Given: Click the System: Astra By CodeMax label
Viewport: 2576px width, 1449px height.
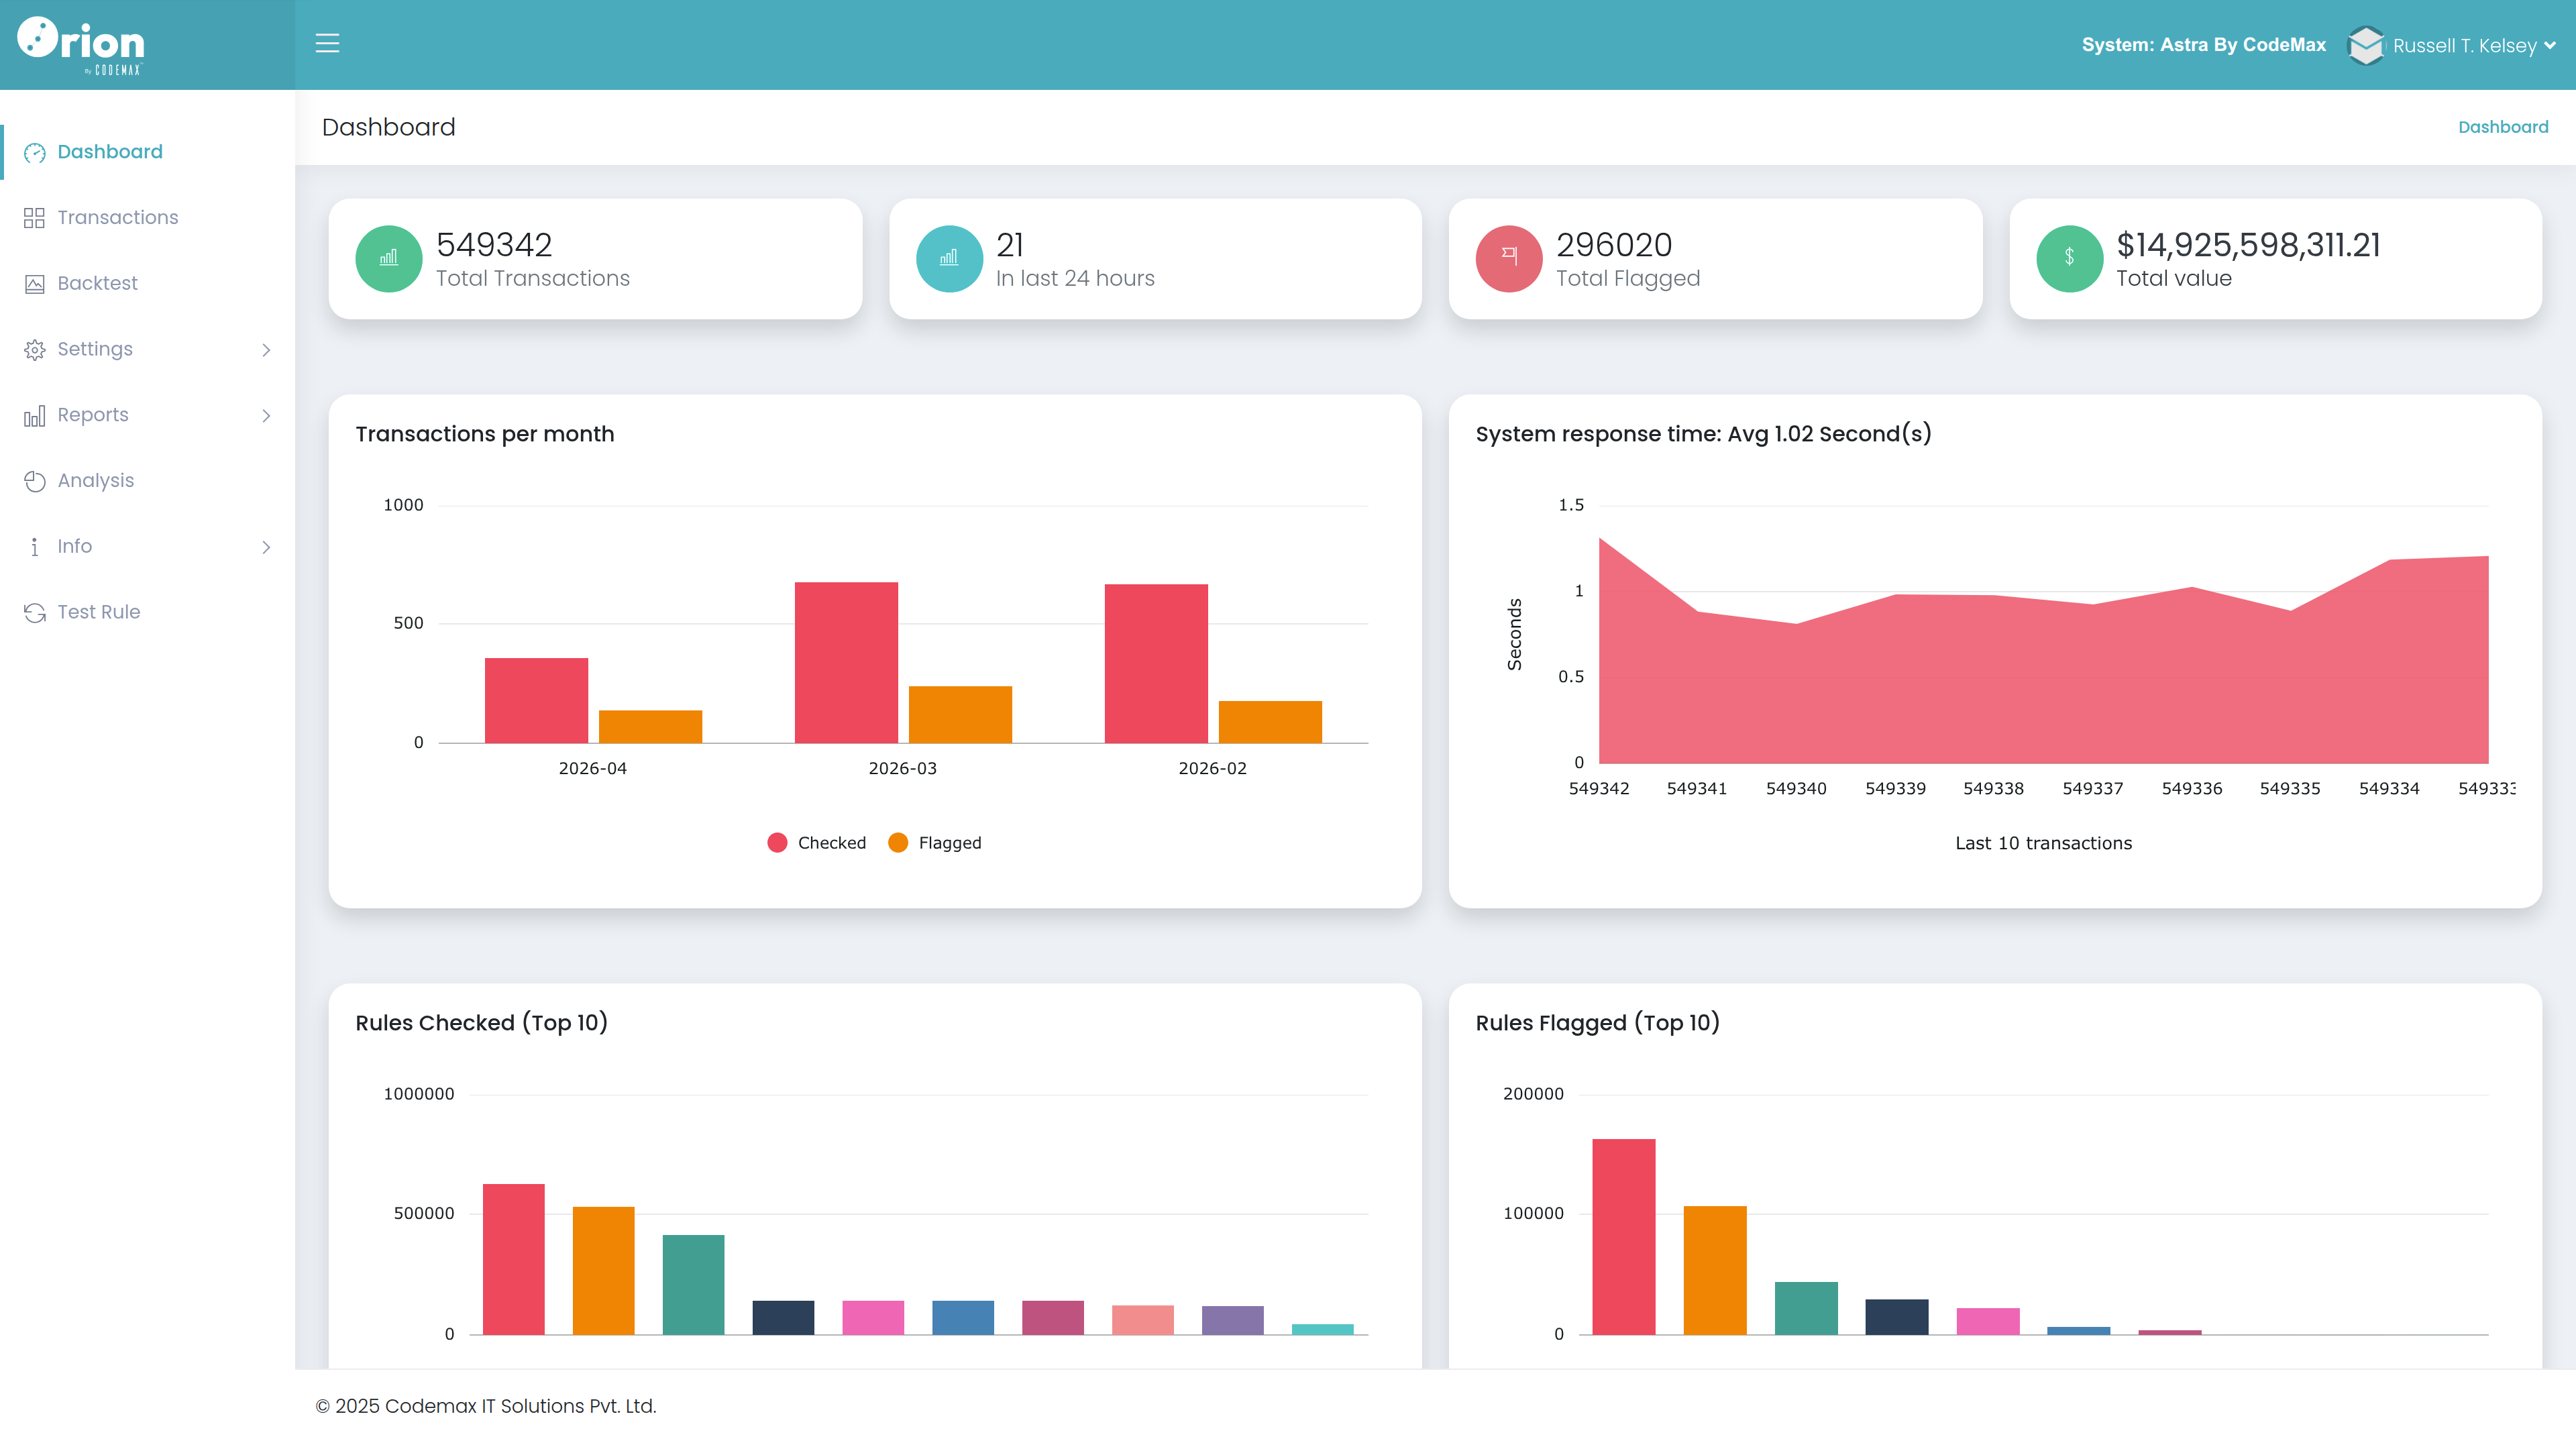Looking at the screenshot, I should pyautogui.click(x=2204, y=45).
